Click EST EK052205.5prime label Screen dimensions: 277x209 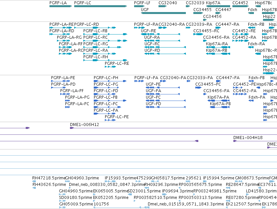(111, 197)
